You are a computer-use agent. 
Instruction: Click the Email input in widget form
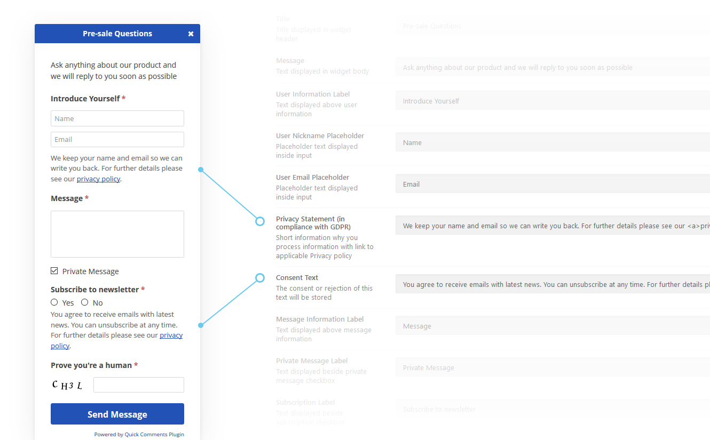click(117, 139)
